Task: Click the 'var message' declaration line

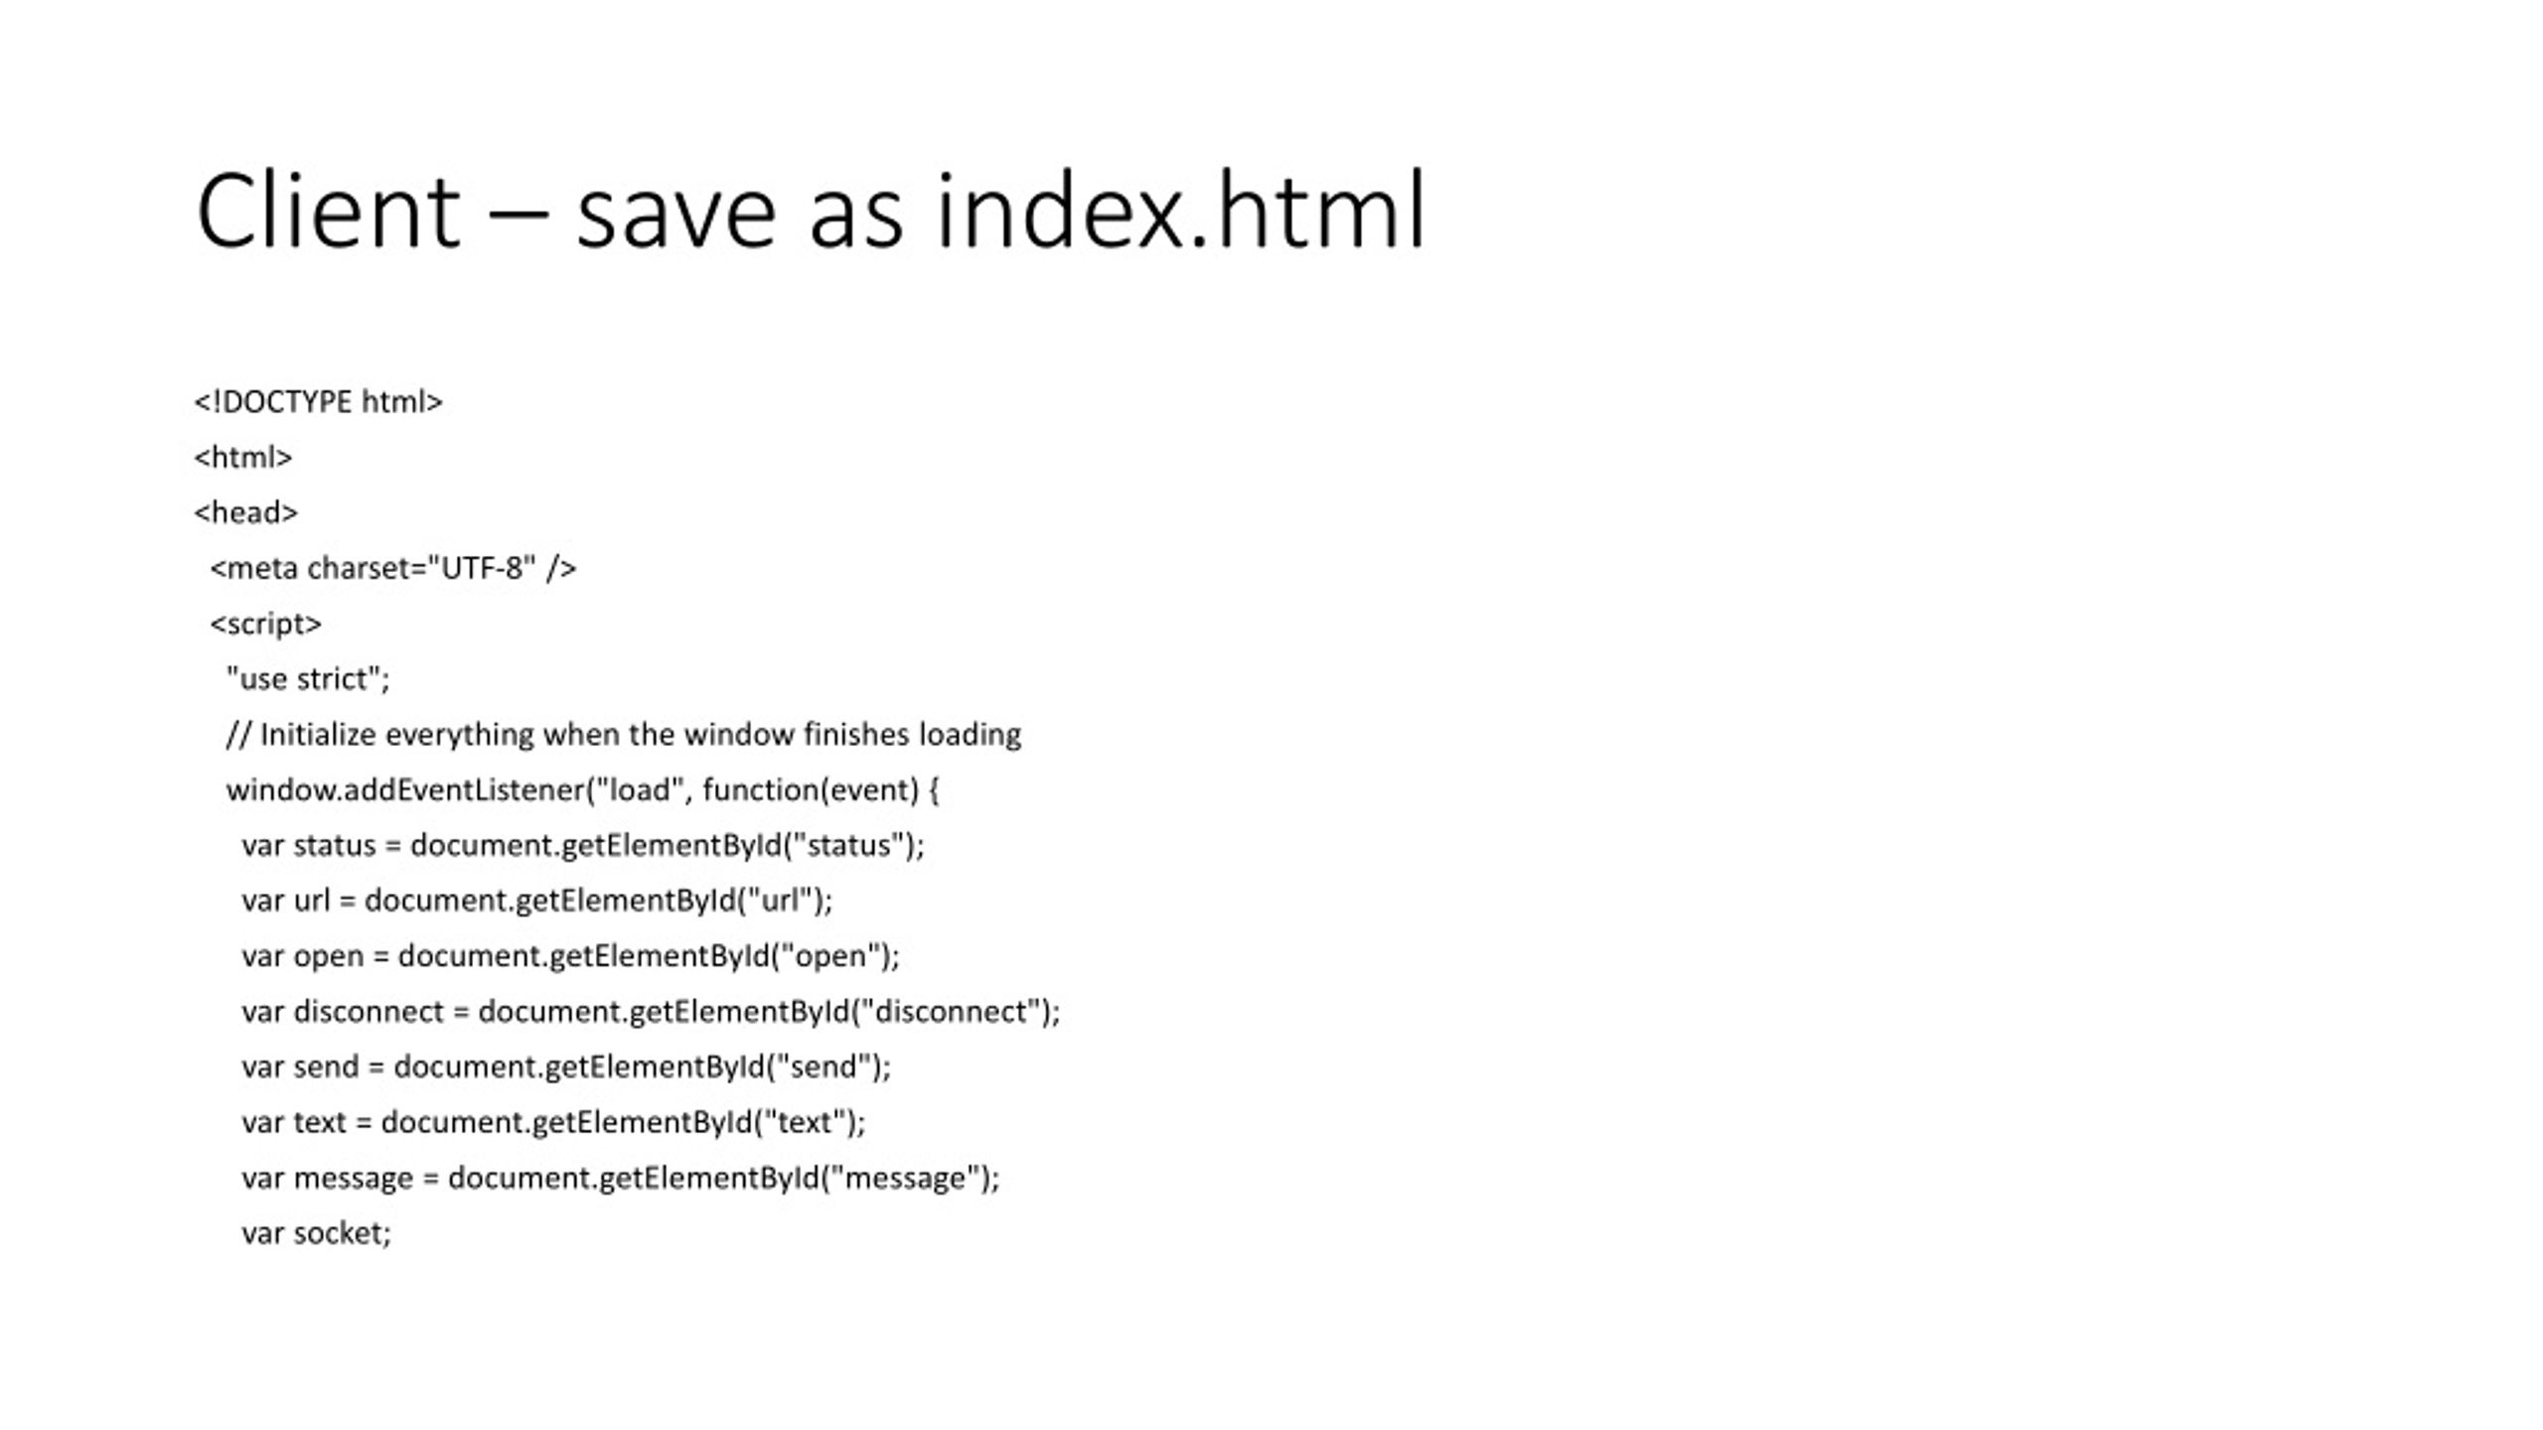Action: (x=620, y=1178)
